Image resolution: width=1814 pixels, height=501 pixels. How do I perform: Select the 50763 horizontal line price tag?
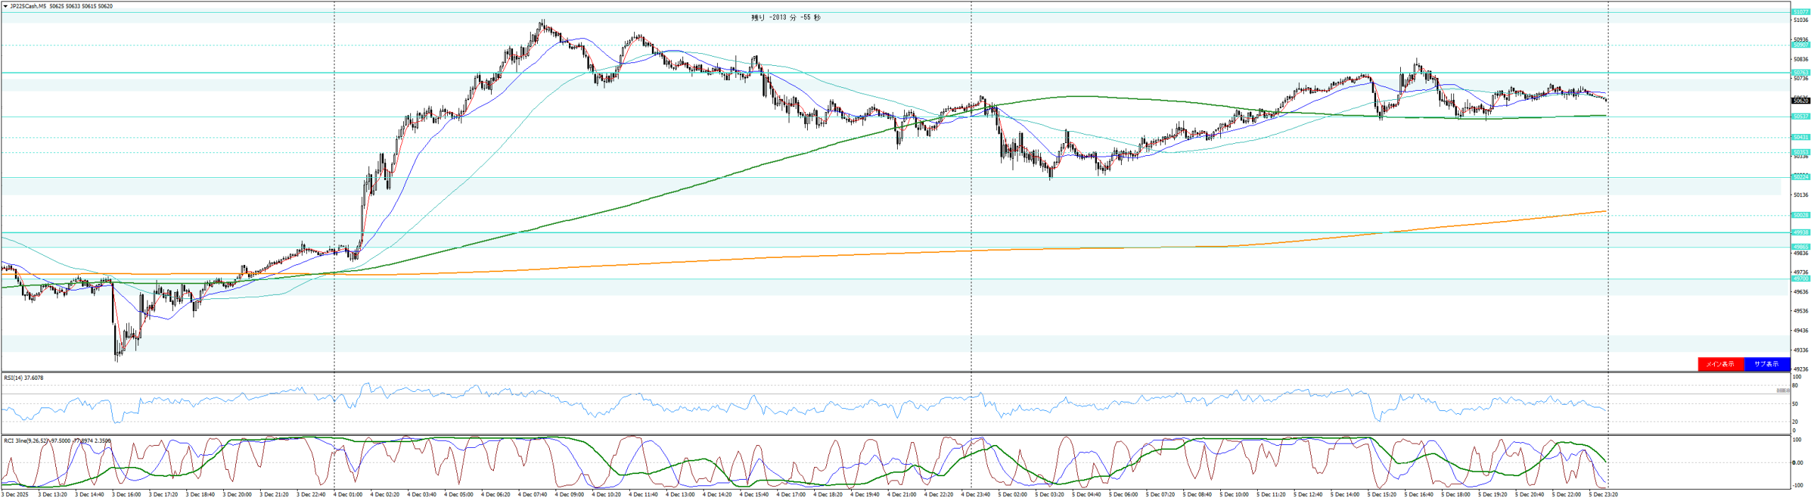pos(1800,72)
